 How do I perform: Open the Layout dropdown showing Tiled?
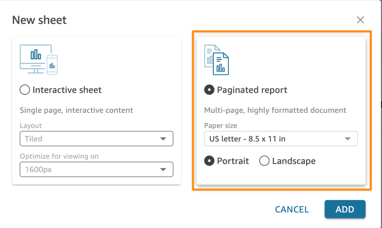click(x=97, y=139)
